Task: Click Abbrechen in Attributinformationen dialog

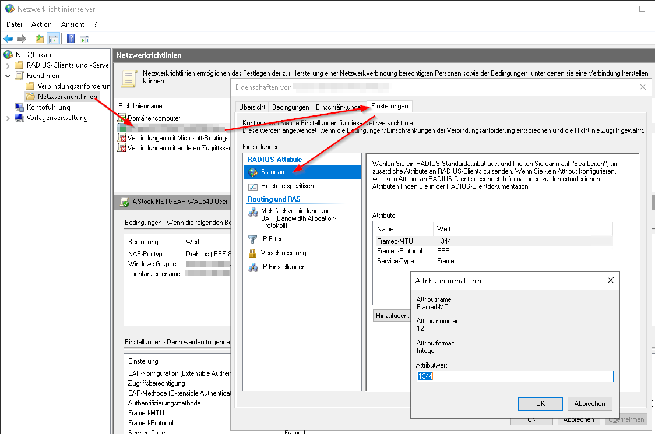Action: pyautogui.click(x=589, y=403)
